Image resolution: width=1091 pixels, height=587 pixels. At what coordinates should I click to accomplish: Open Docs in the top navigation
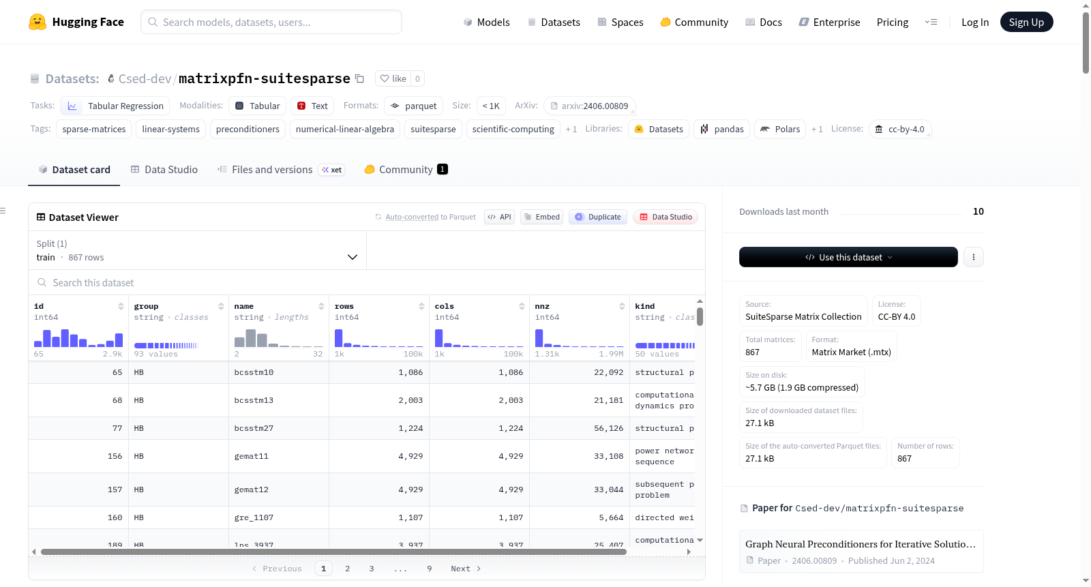tap(764, 22)
